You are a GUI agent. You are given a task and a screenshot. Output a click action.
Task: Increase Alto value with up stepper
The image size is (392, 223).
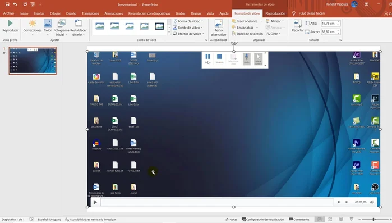pos(338,22)
